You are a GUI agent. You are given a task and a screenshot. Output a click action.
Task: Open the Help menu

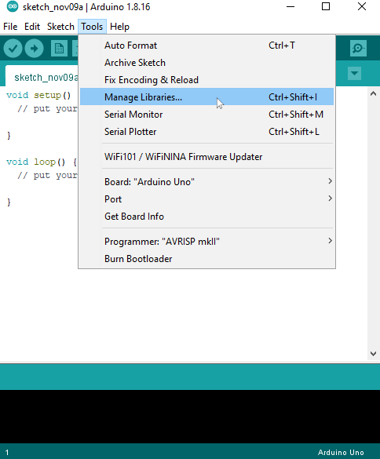[x=119, y=27]
